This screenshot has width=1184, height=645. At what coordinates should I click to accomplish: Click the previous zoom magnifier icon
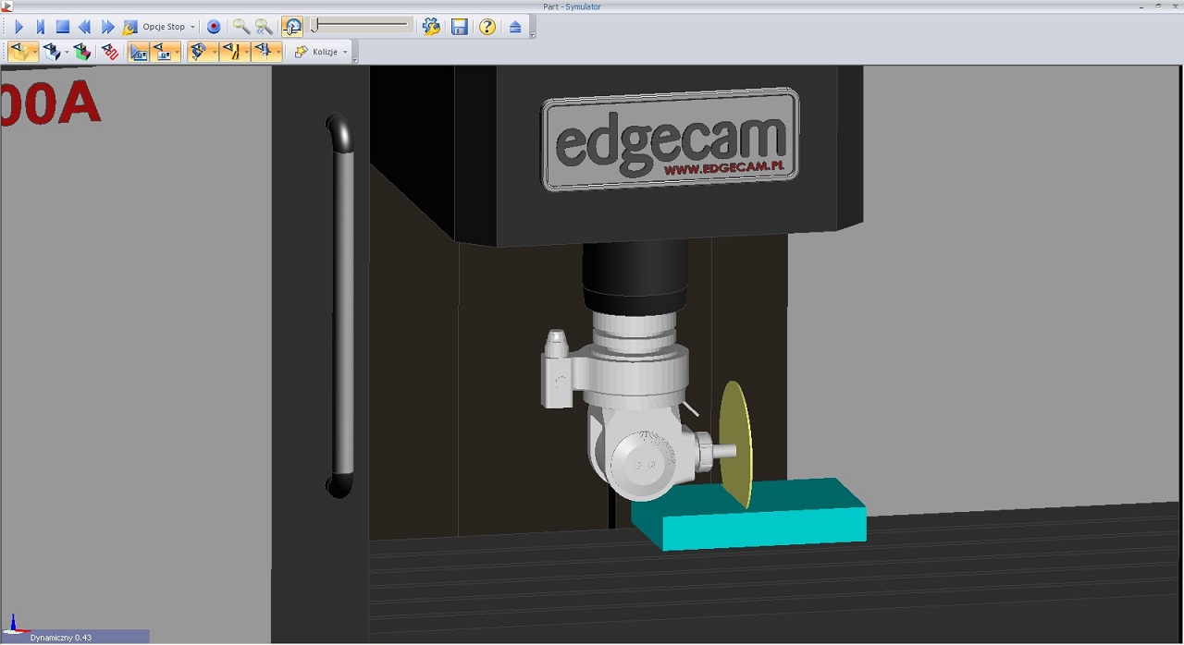point(264,27)
